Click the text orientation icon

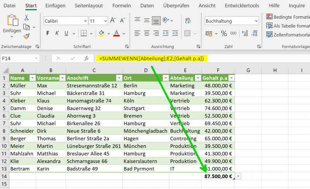[166, 20]
